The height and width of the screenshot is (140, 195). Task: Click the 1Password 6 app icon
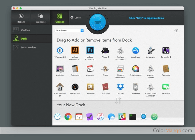click(60, 50)
